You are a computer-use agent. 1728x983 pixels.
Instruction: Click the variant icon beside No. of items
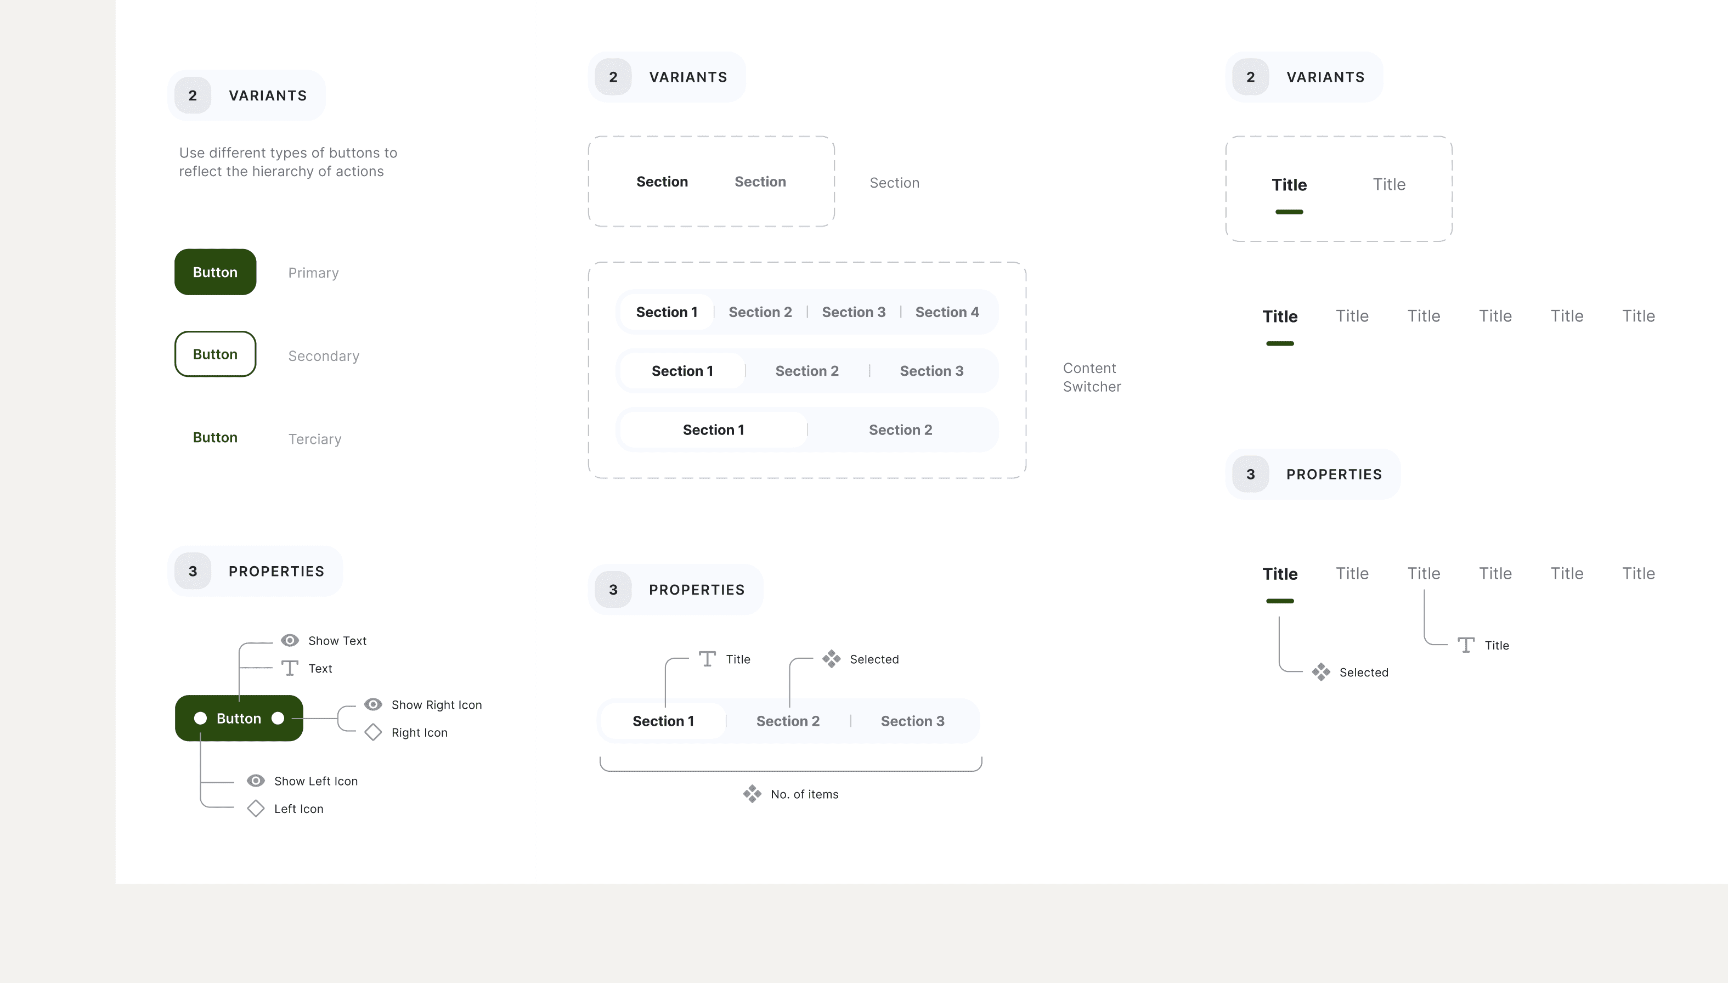coord(752,793)
